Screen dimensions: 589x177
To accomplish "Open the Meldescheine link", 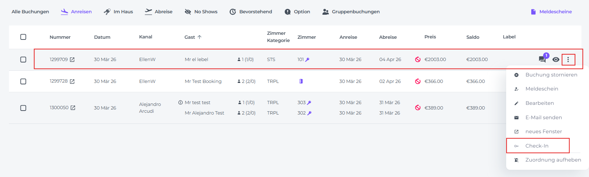I will point(551,11).
